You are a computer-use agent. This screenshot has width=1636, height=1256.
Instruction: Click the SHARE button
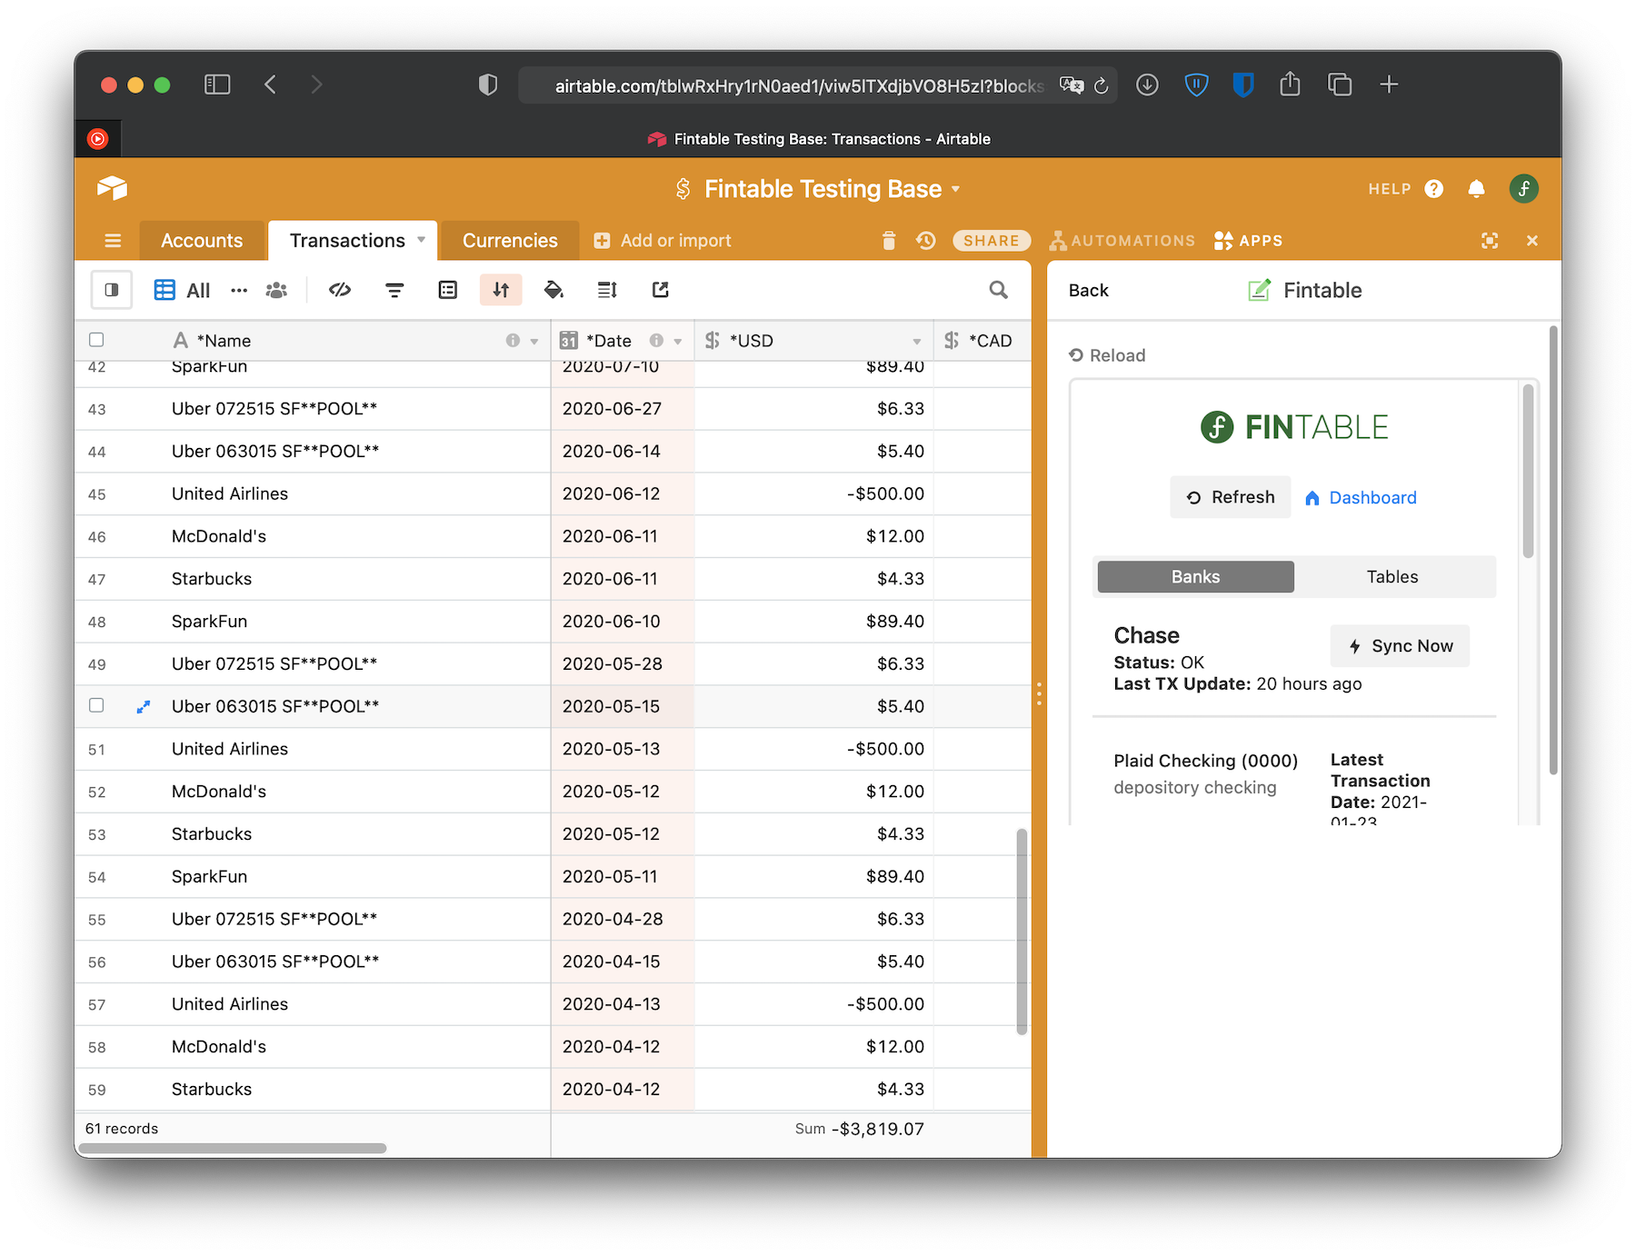point(992,241)
